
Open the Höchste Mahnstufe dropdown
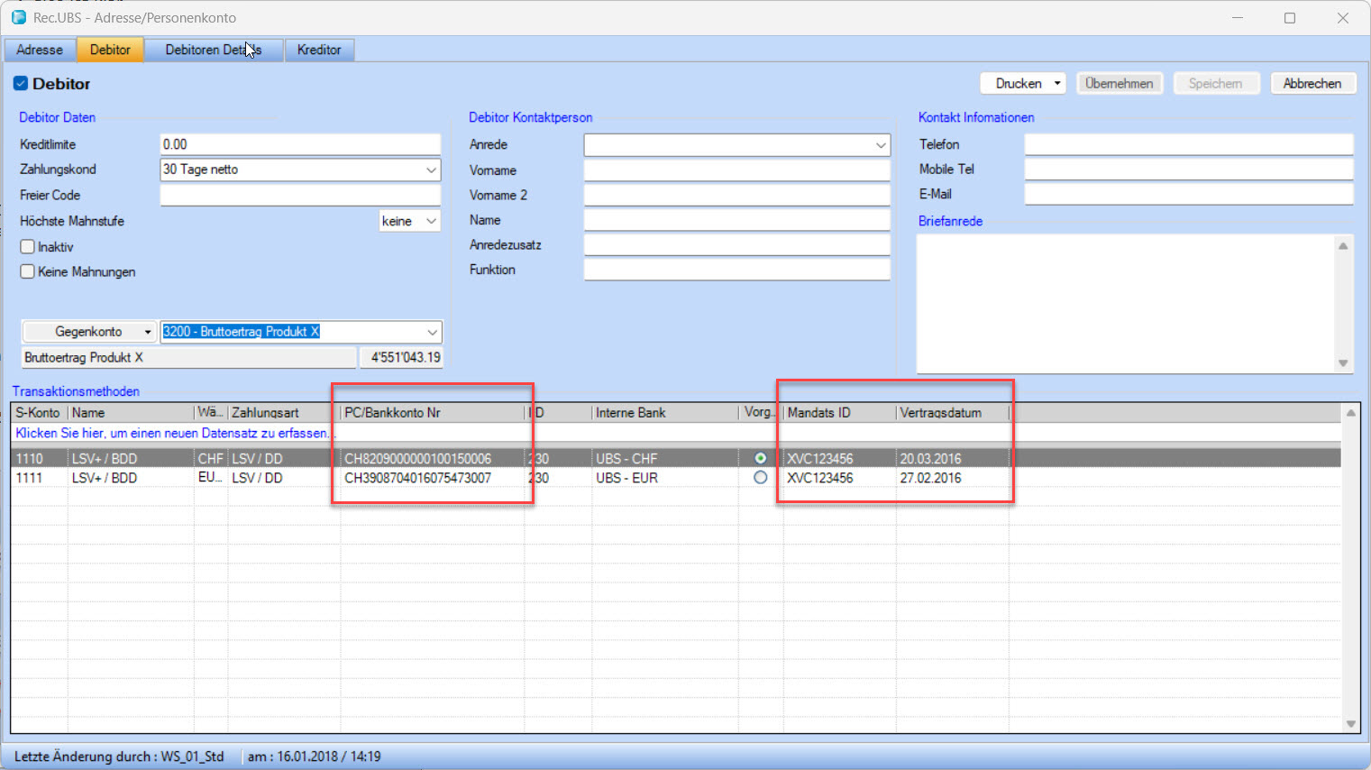click(x=431, y=221)
